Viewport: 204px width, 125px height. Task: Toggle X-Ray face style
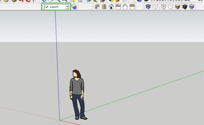148,6
